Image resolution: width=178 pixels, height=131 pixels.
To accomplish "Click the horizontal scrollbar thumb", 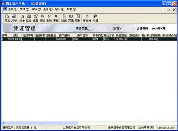I will click(x=42, y=123).
